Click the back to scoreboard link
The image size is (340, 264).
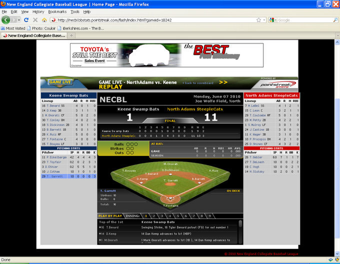click(x=198, y=82)
